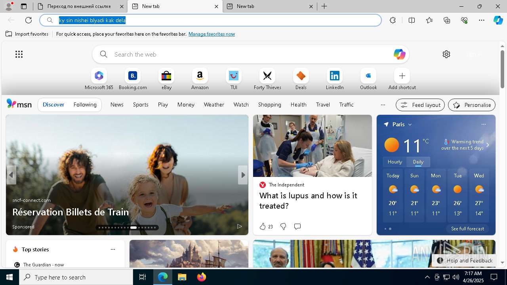
Task: Open the Booking.com shortcut
Action: click(133, 79)
